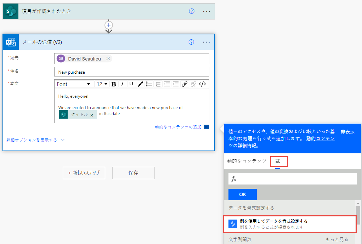Open the text highlight color pen tool
Viewport: 362px width, 244px height.
[x=140, y=84]
